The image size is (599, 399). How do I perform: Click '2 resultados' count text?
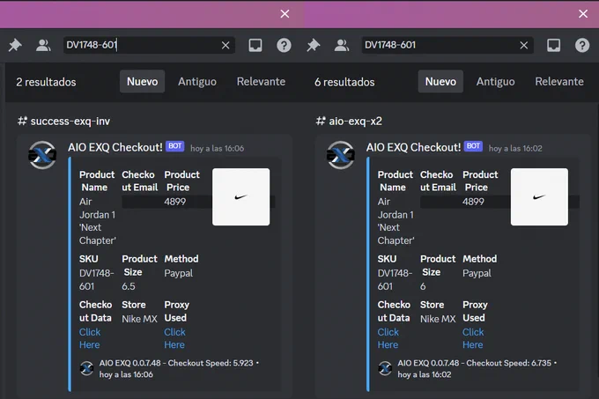[46, 82]
